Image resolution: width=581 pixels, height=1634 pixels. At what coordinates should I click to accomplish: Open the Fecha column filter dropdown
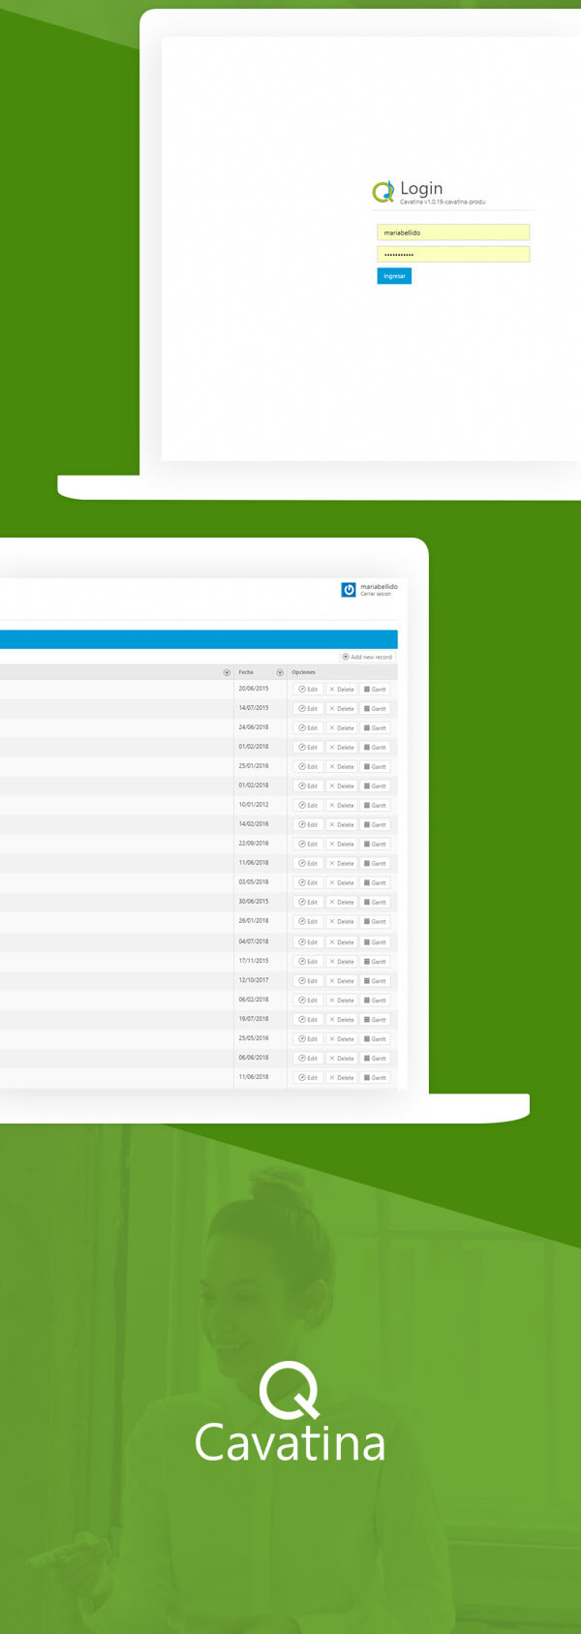(280, 672)
